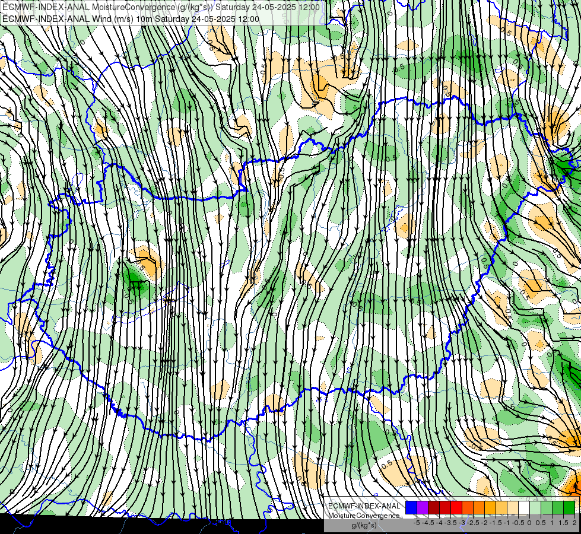581x534 pixels.
Task: Click the '-4' legend tick label
Action: click(x=439, y=523)
